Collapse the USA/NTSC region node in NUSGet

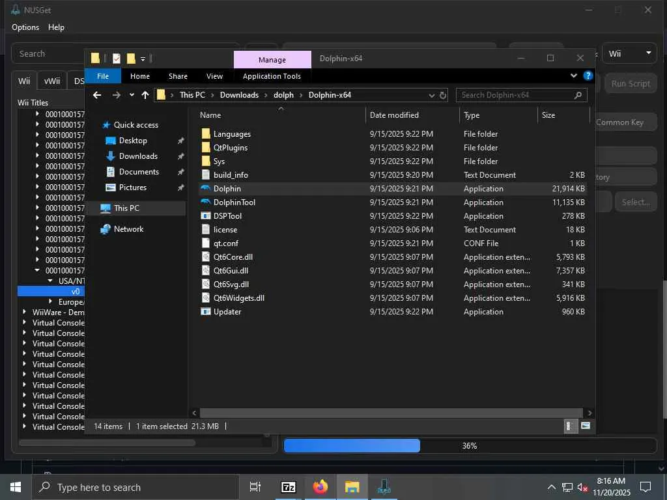click(x=50, y=281)
